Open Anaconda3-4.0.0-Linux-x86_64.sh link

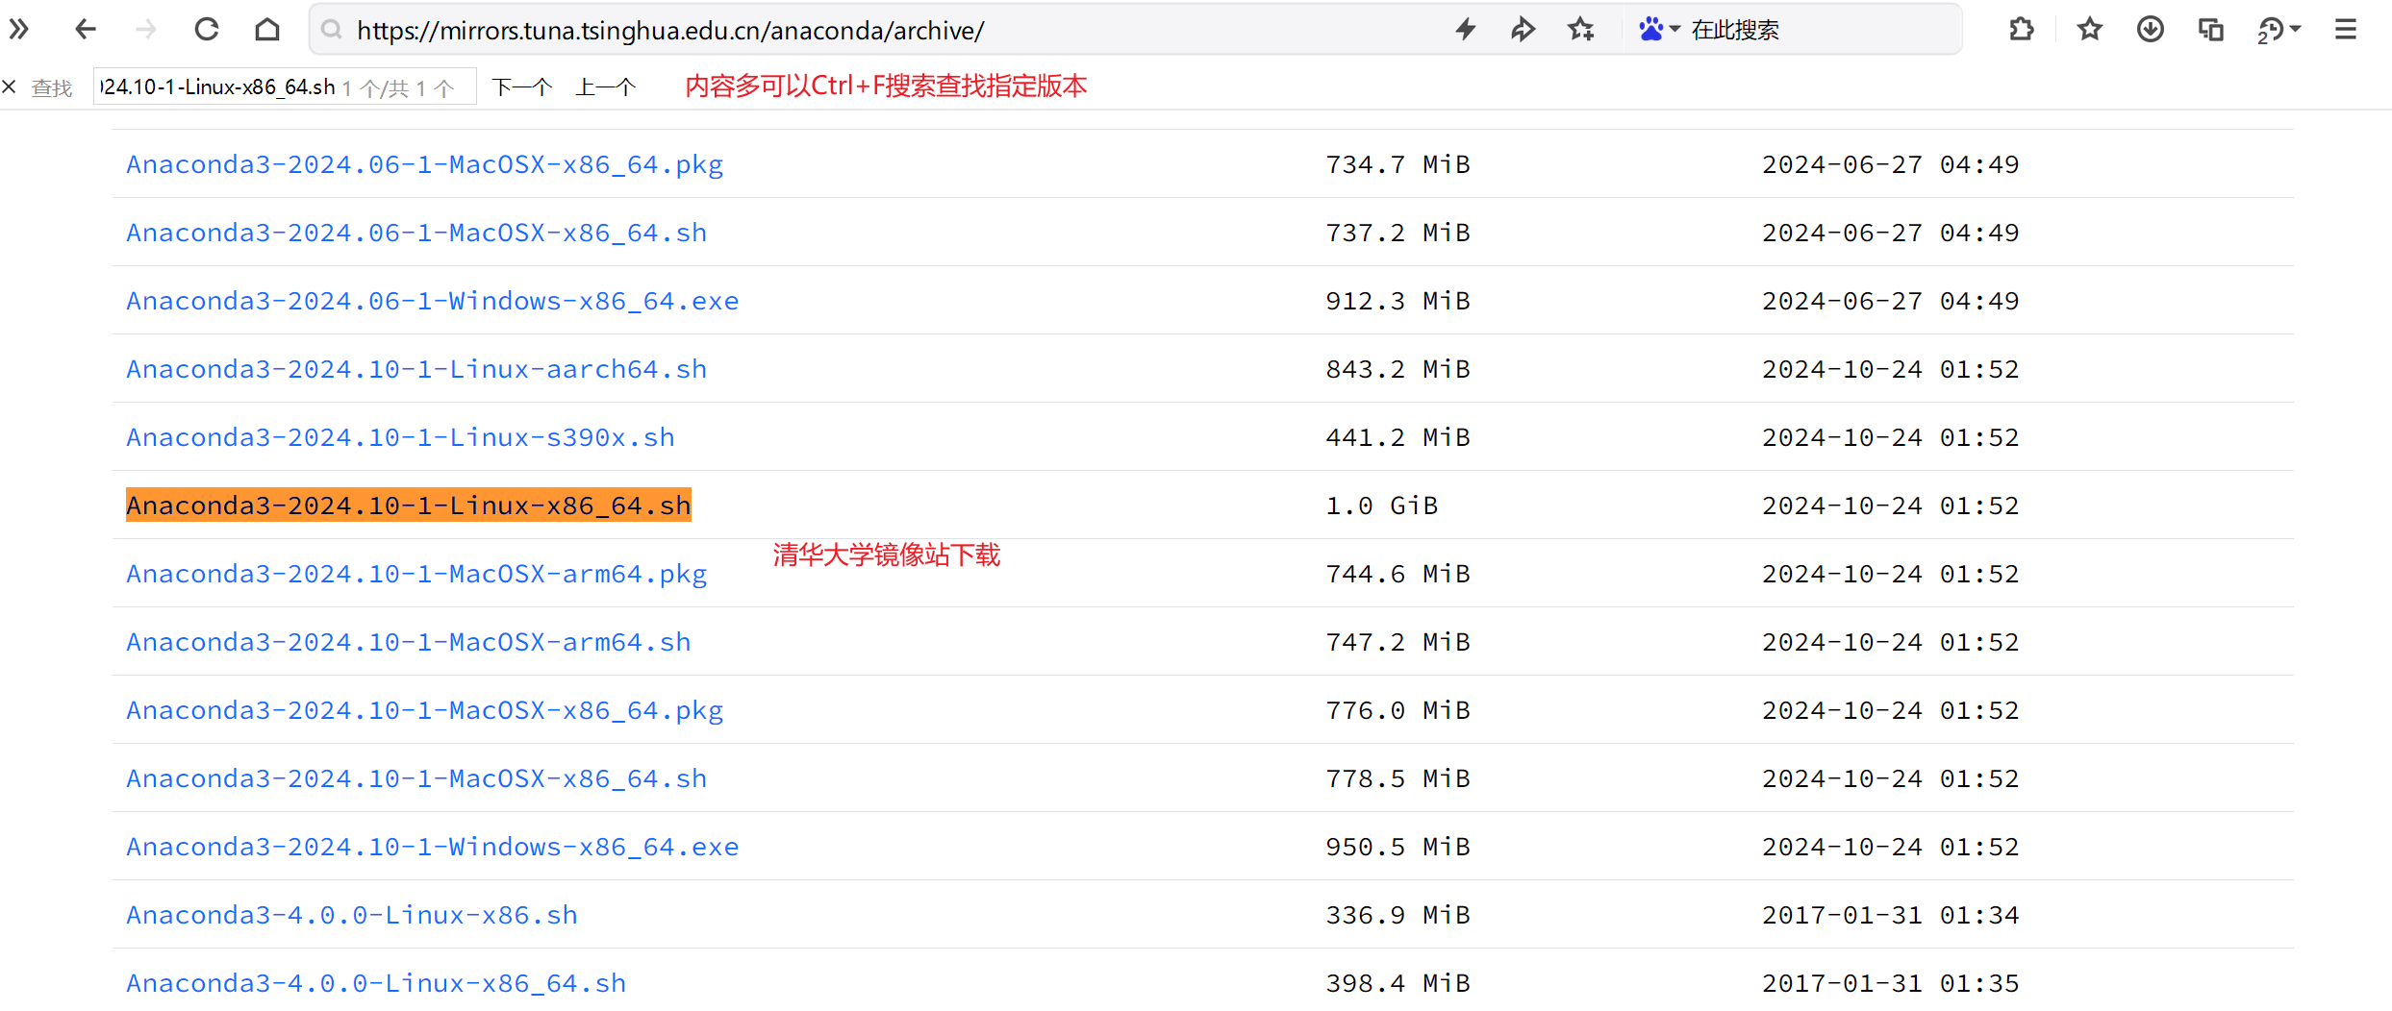(x=376, y=983)
